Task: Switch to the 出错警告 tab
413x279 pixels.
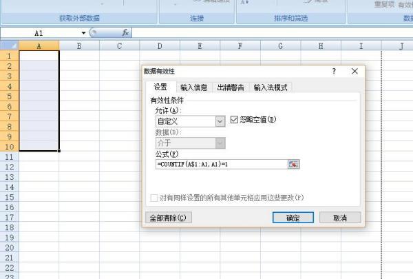Action: pos(231,87)
